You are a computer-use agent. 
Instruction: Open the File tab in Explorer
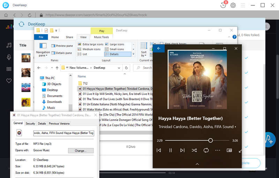click(x=41, y=37)
